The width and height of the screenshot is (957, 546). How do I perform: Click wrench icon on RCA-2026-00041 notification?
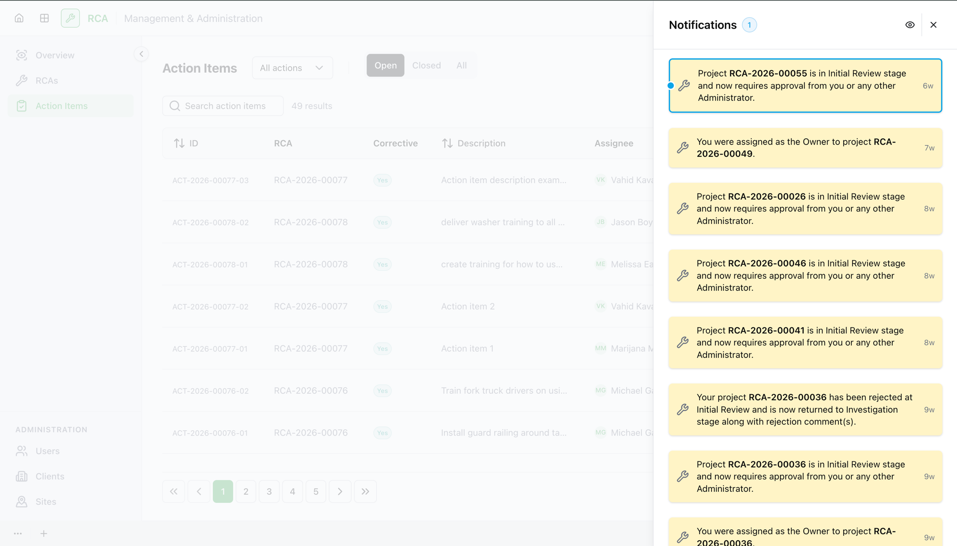(x=683, y=343)
